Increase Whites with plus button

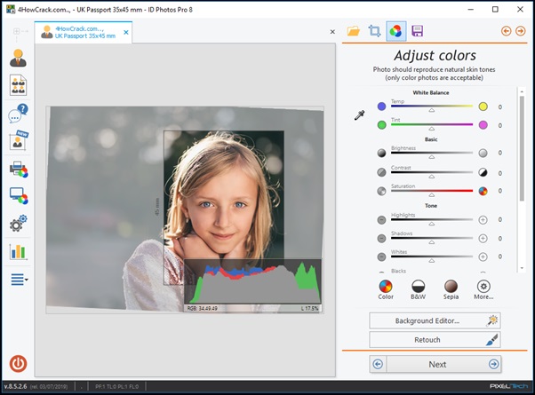[483, 257]
